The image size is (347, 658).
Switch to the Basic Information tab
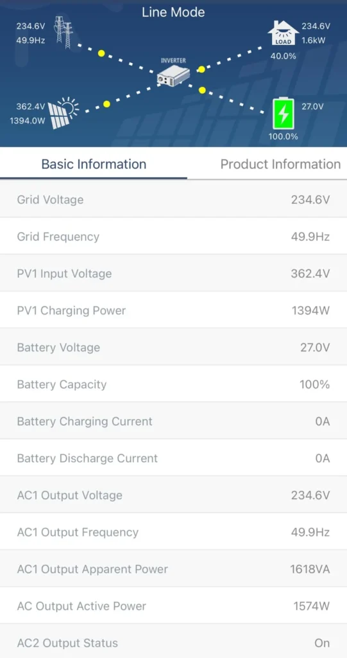tap(94, 164)
